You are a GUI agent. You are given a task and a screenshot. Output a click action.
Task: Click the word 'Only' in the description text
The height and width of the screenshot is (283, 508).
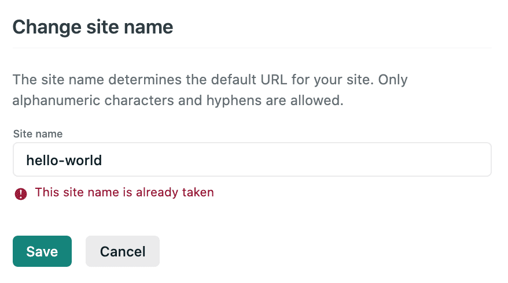(x=393, y=80)
